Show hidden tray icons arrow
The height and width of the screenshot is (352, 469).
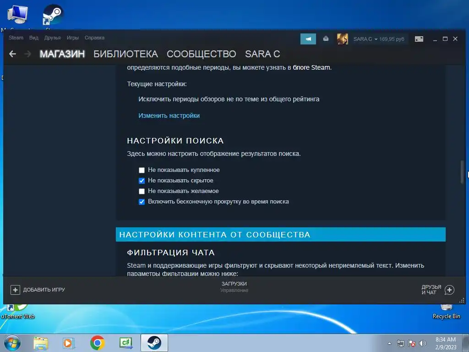pyautogui.click(x=389, y=343)
